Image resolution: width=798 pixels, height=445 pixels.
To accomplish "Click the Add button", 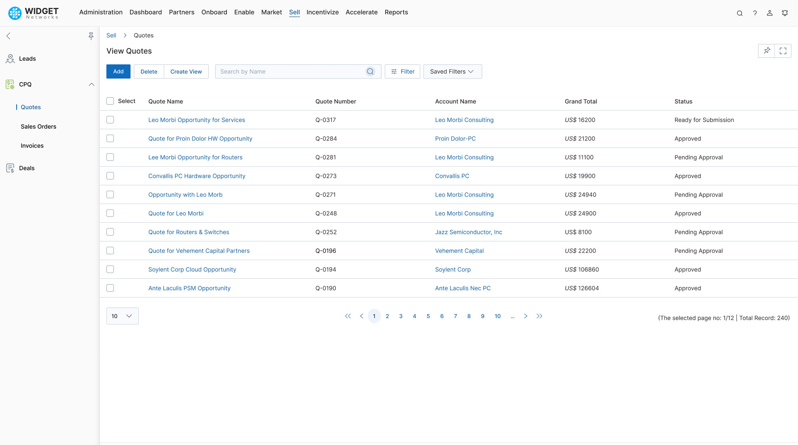I will coord(118,71).
